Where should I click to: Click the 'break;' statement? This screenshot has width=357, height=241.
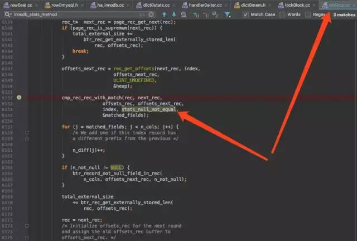coord(80,51)
